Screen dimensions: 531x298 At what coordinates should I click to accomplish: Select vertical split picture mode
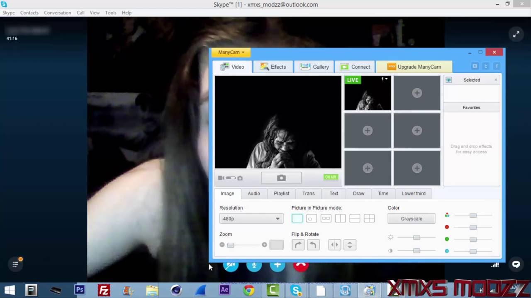[x=340, y=219]
